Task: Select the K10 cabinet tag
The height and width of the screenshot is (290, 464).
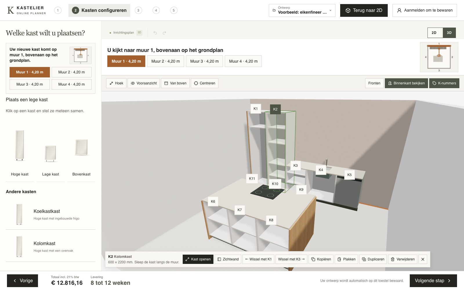Action: (x=275, y=184)
